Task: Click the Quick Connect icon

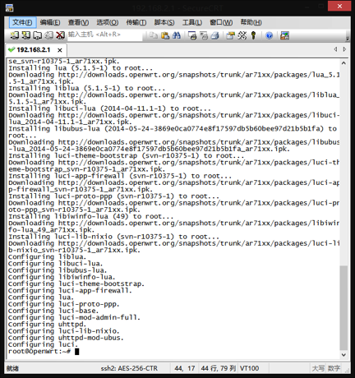Action: tap(25, 35)
